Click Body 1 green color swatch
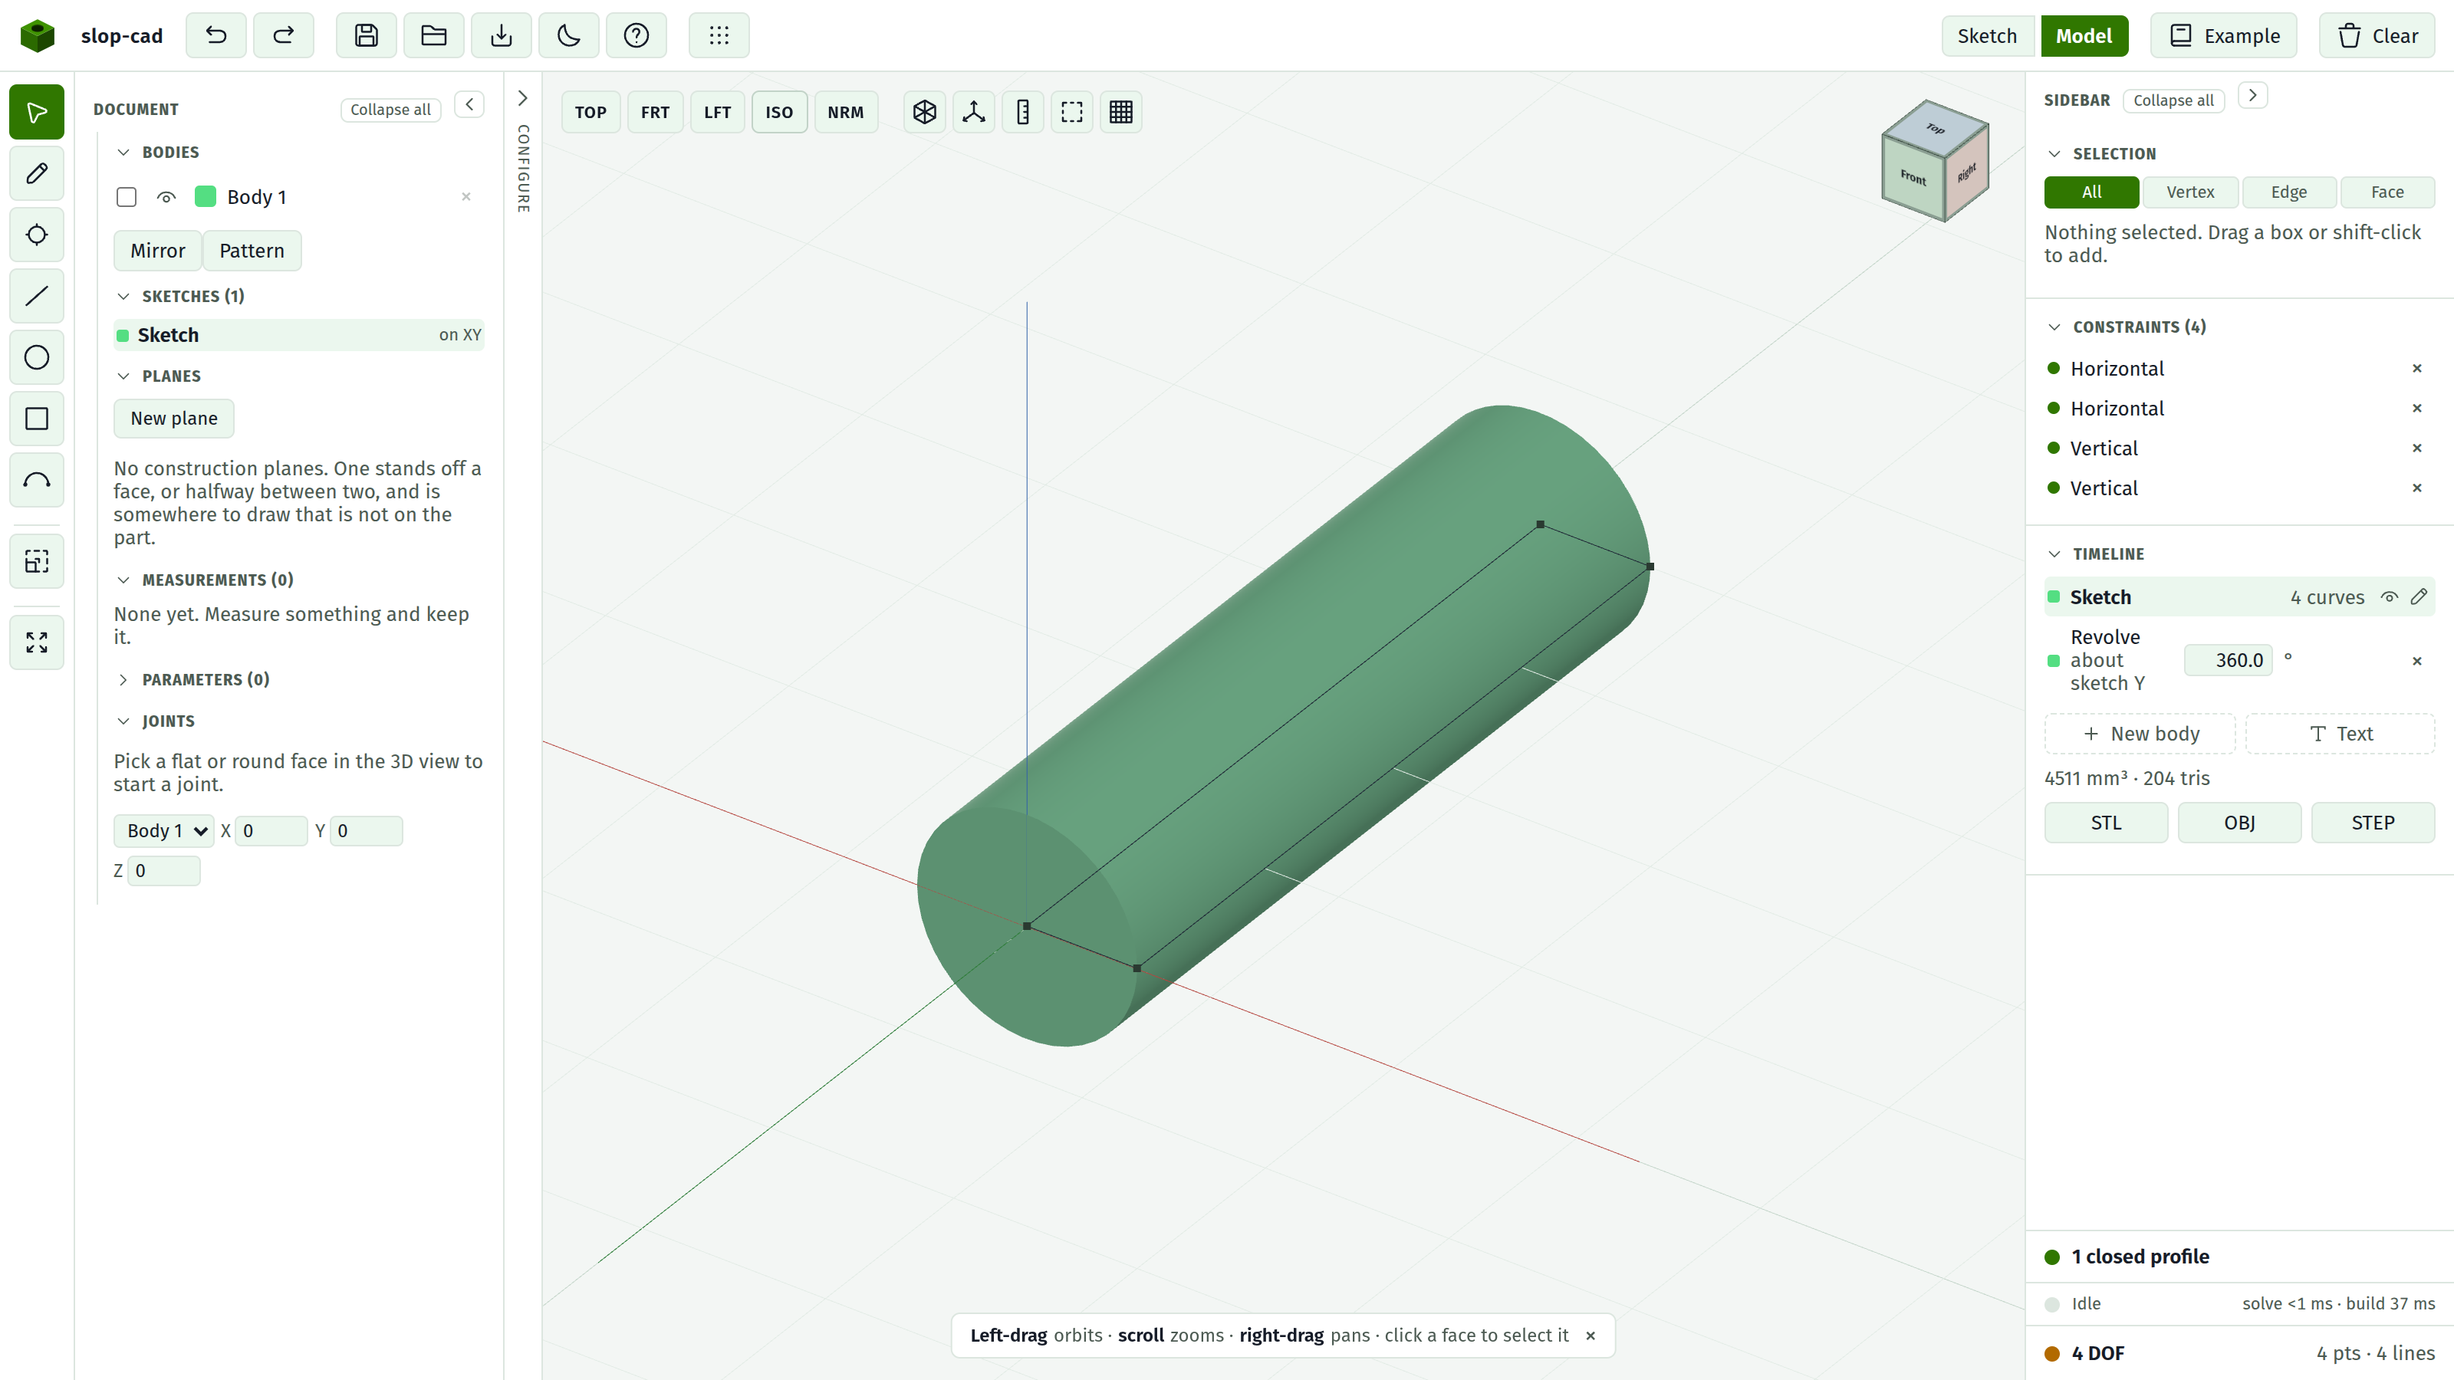This screenshot has height=1380, width=2454. click(205, 197)
